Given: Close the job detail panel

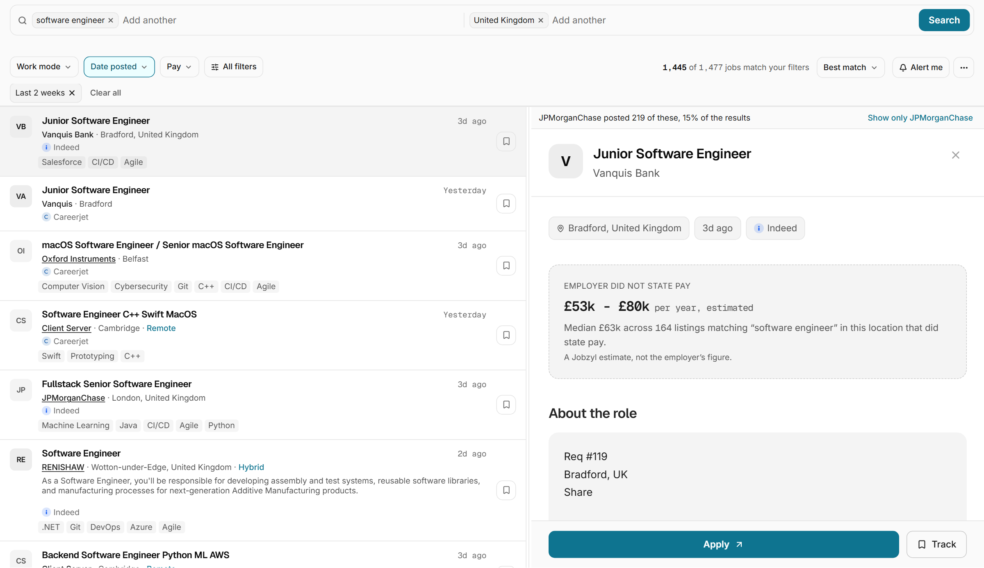Looking at the screenshot, I should (956, 155).
